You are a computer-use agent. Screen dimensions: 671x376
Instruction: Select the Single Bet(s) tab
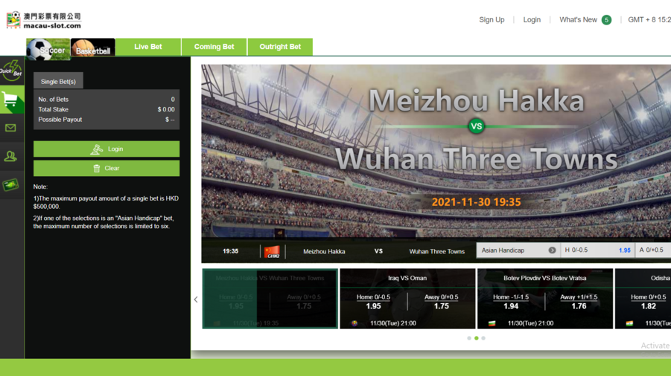coord(58,82)
